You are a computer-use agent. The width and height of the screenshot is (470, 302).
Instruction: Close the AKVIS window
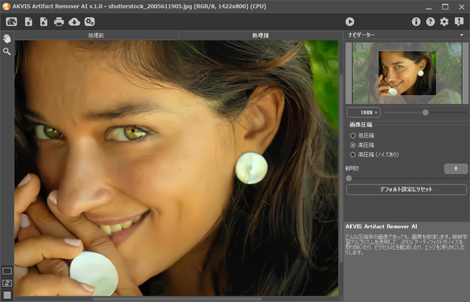coord(462,7)
